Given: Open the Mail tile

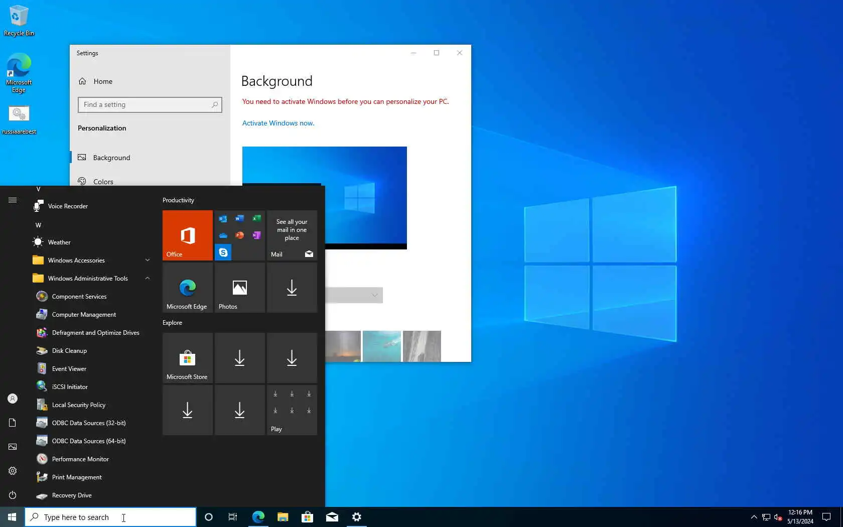Looking at the screenshot, I should pos(292,235).
